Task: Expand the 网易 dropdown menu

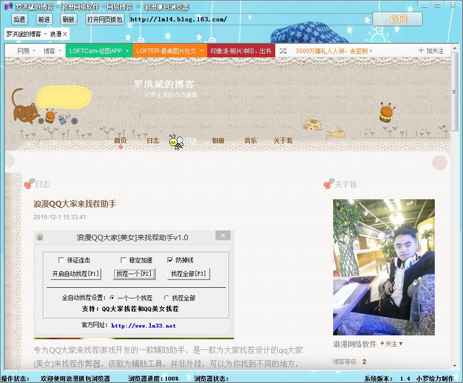Action: pyautogui.click(x=34, y=51)
